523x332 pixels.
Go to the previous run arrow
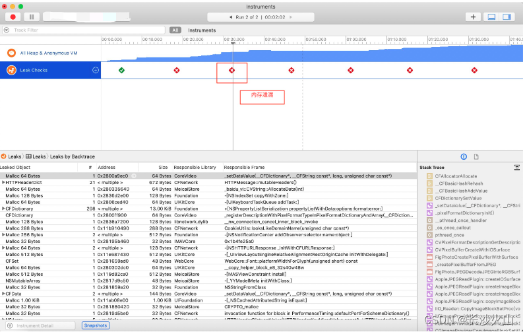point(231,17)
